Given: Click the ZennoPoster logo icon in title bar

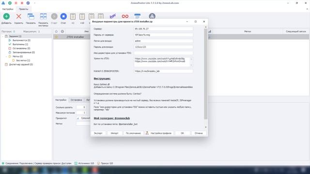Looking at the screenshot, I should point(3,3).
